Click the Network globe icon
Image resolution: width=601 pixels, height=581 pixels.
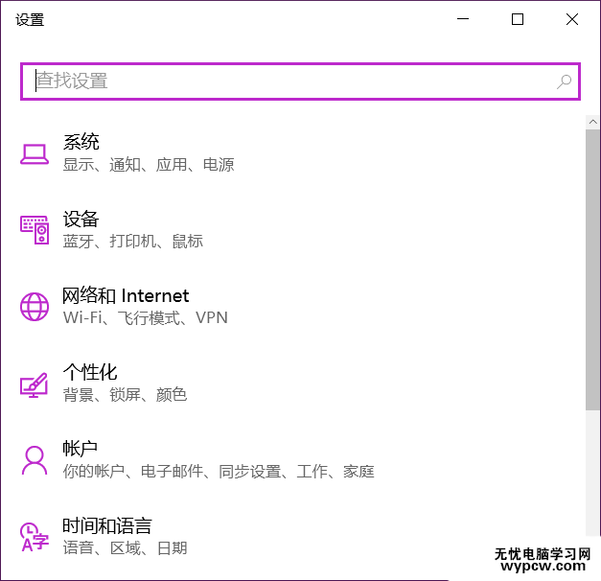(35, 307)
